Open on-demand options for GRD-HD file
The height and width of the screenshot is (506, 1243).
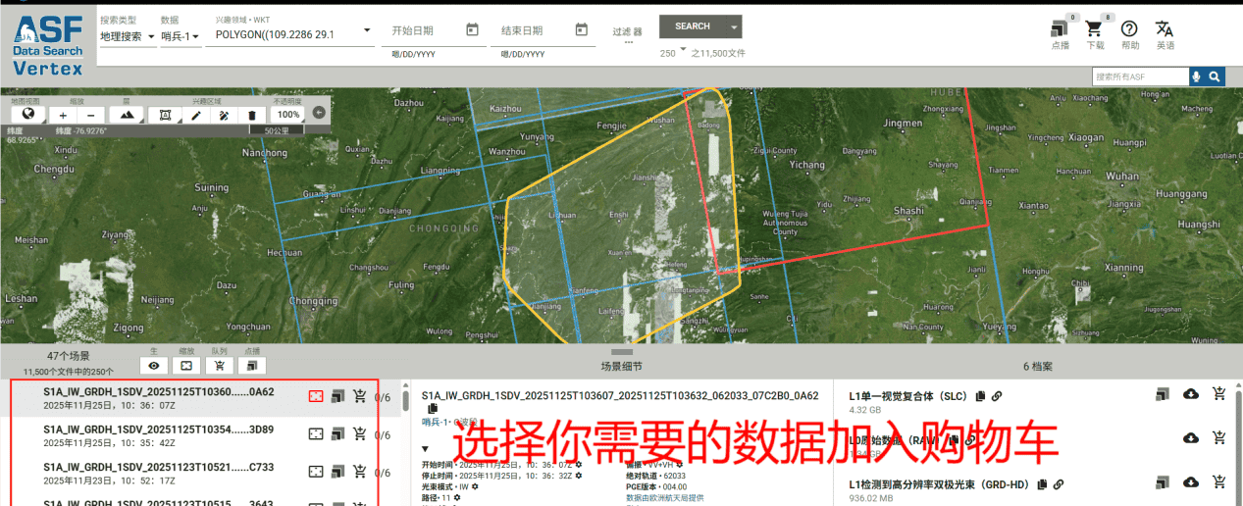[x=1163, y=481]
